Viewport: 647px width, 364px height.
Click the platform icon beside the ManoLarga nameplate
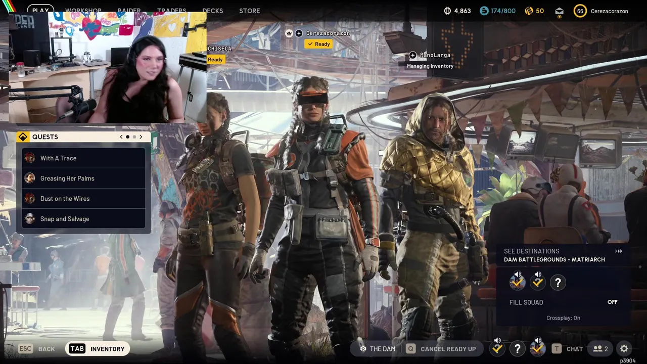pyautogui.click(x=412, y=55)
